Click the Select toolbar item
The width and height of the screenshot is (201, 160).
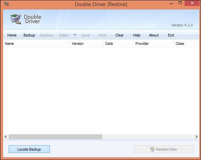(64, 35)
